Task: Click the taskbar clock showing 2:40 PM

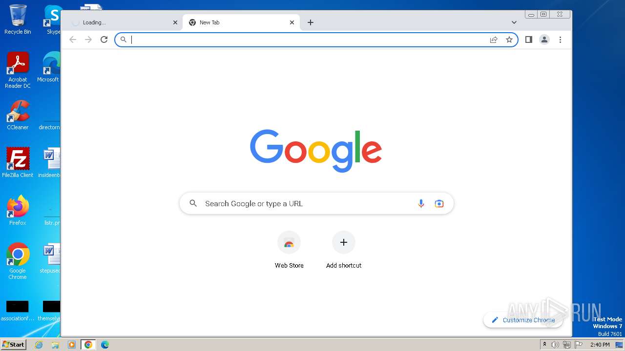Action: point(600,345)
